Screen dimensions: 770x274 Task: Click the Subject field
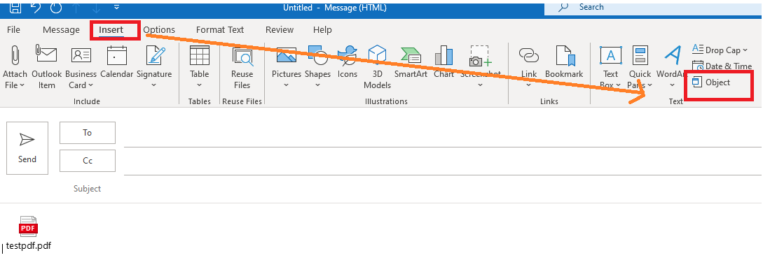coord(442,189)
